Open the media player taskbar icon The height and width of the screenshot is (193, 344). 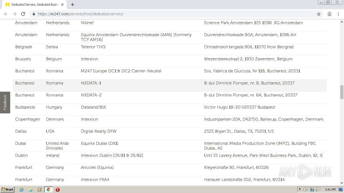(40, 190)
